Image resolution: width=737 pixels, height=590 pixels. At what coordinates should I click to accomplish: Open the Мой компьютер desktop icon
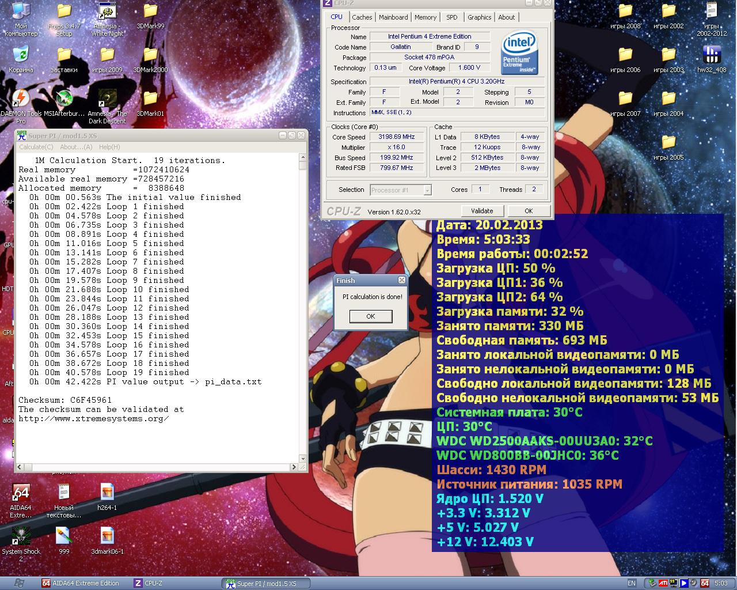(21, 19)
